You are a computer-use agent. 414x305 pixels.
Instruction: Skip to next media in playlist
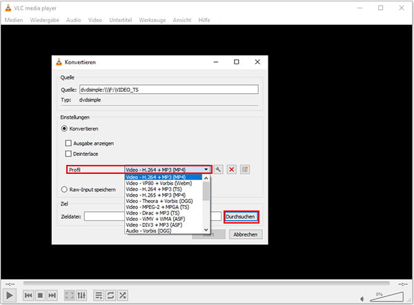coord(52,295)
